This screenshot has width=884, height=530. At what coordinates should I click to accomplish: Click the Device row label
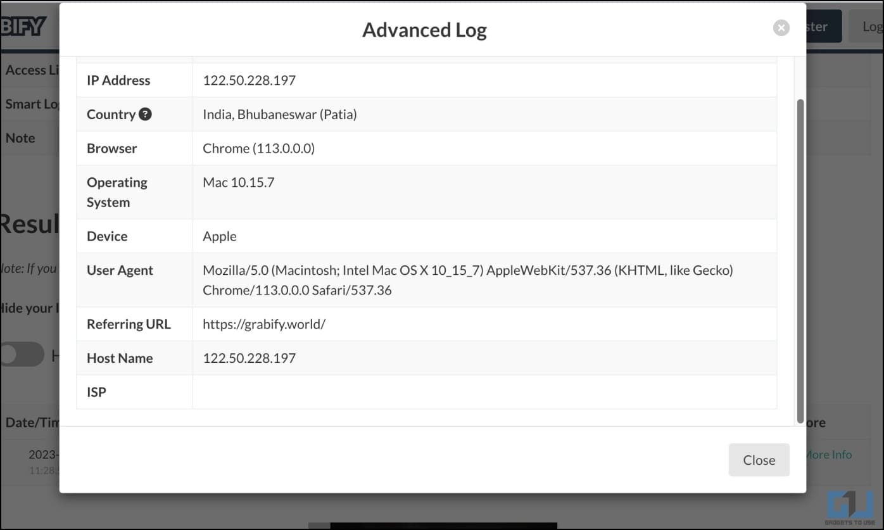click(107, 236)
